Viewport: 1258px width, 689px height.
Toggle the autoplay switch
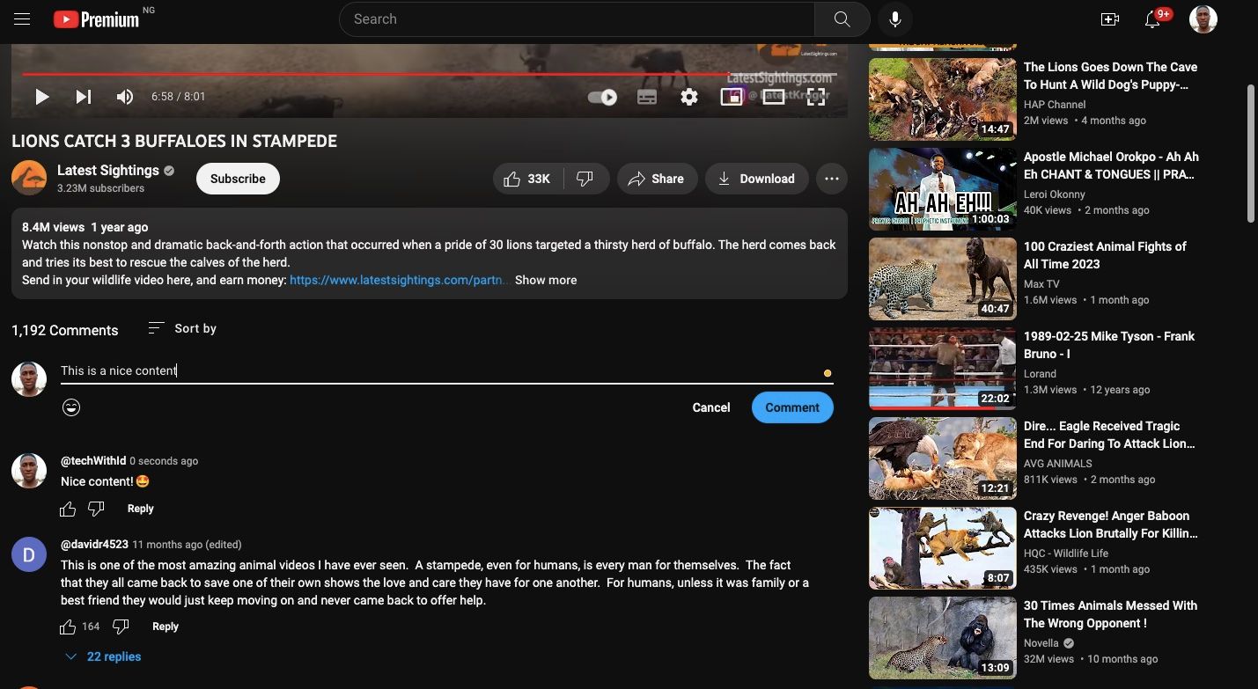603,97
